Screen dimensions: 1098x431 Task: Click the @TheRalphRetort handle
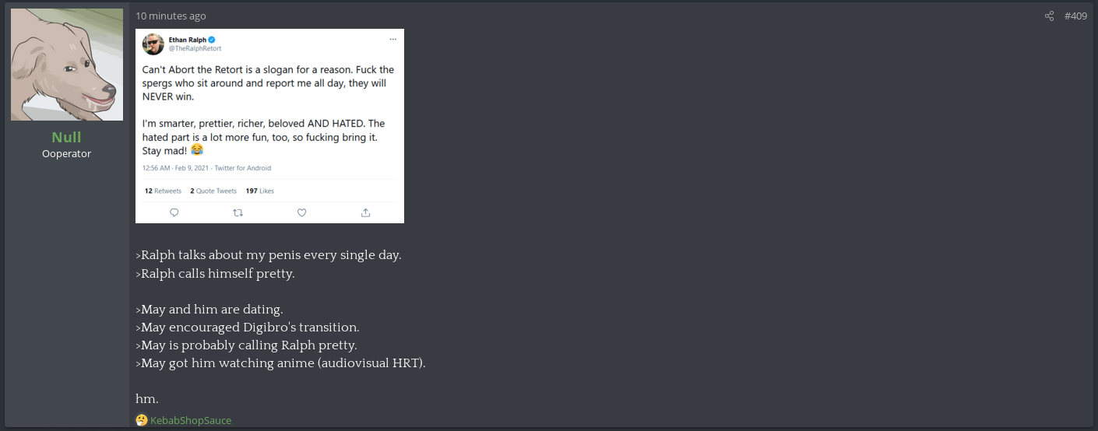pos(195,48)
